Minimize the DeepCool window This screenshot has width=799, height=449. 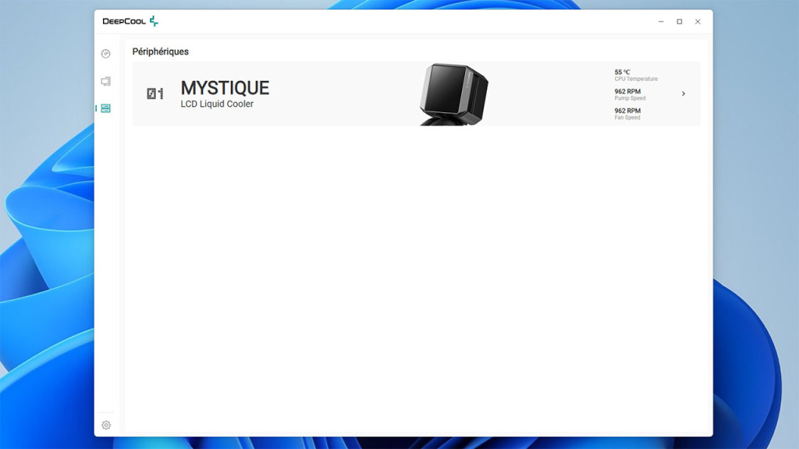point(661,22)
